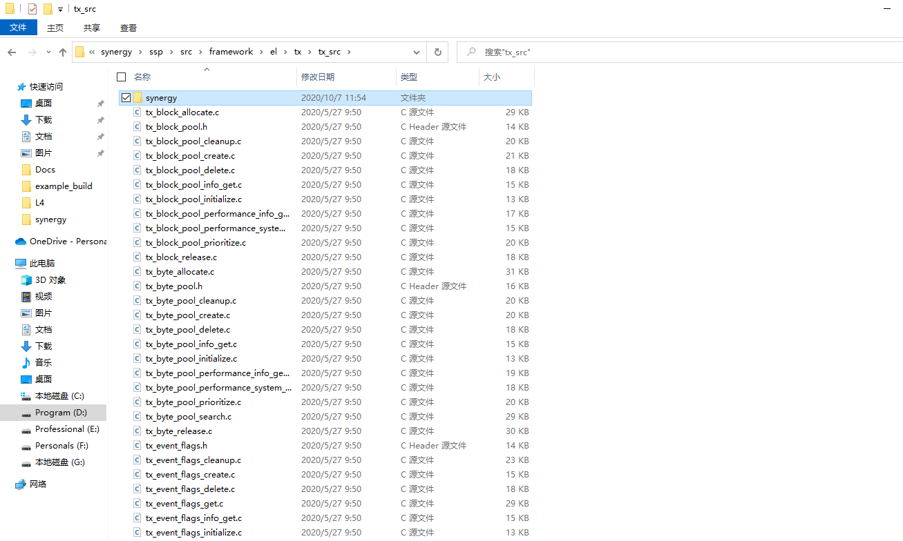903x541 pixels.
Task: Open pinned 下载 under Quick access
Action: pos(44,119)
